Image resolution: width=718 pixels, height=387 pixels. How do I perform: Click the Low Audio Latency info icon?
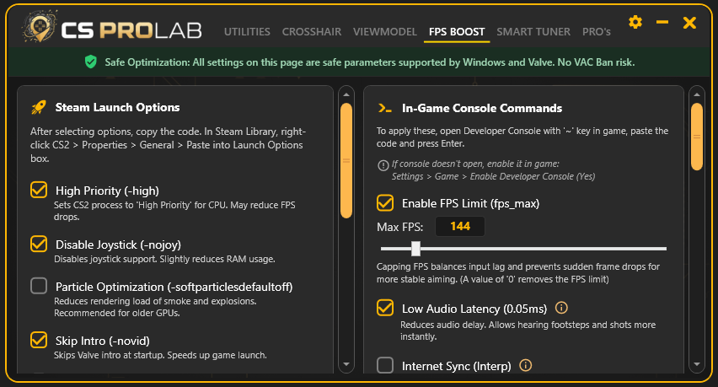(561, 308)
